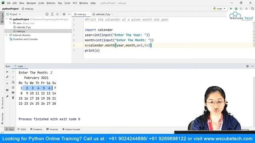Open the Tools menu
This screenshot has width=255, height=143.
[x=67, y=3]
